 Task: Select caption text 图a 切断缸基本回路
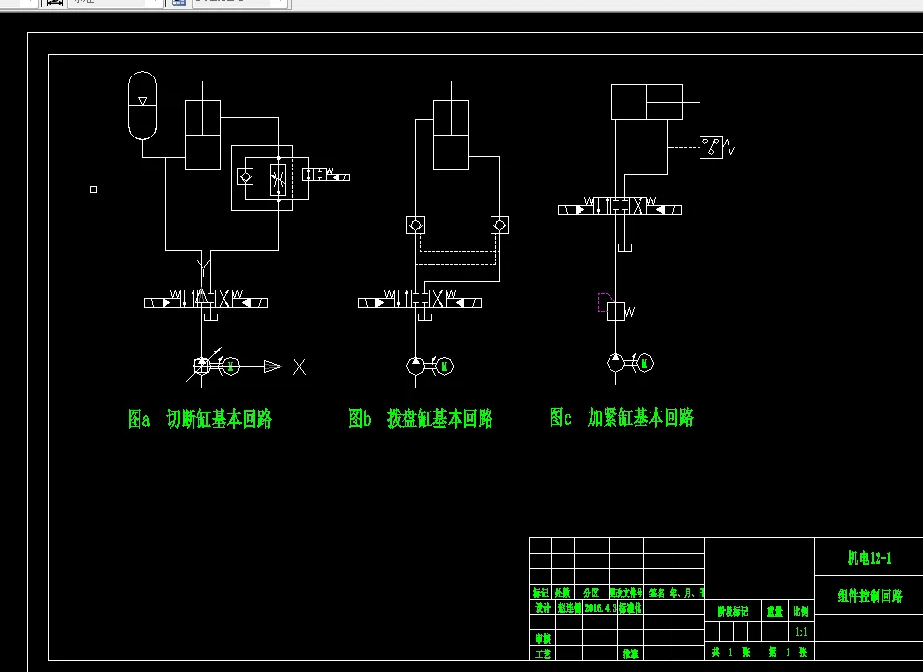(x=200, y=418)
